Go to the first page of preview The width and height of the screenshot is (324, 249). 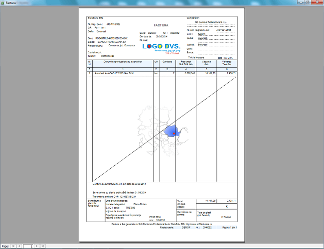[x=13, y=246]
